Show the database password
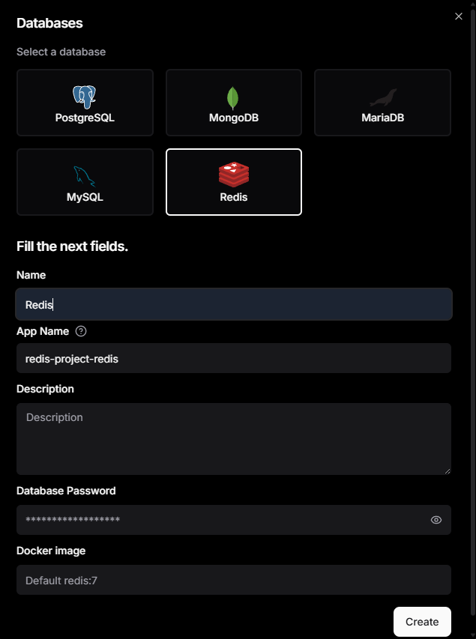476x639 pixels. [x=436, y=520]
